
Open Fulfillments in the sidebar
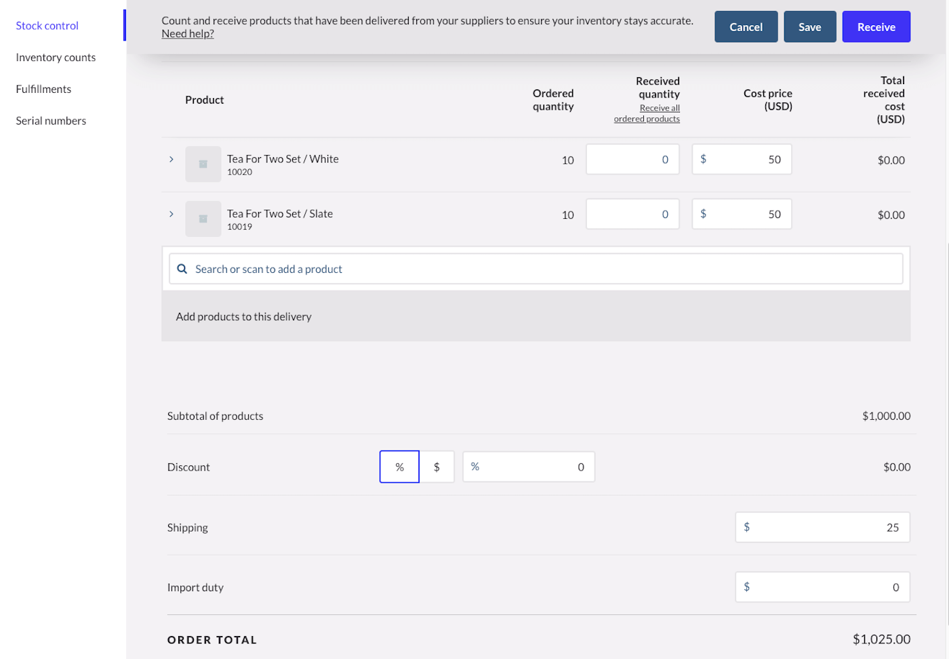43,89
